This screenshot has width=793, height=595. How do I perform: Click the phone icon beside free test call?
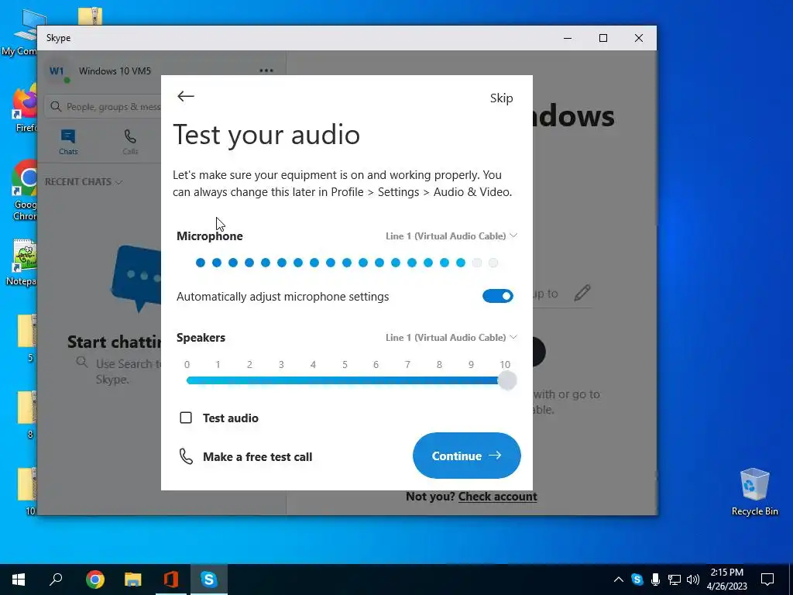tap(186, 456)
